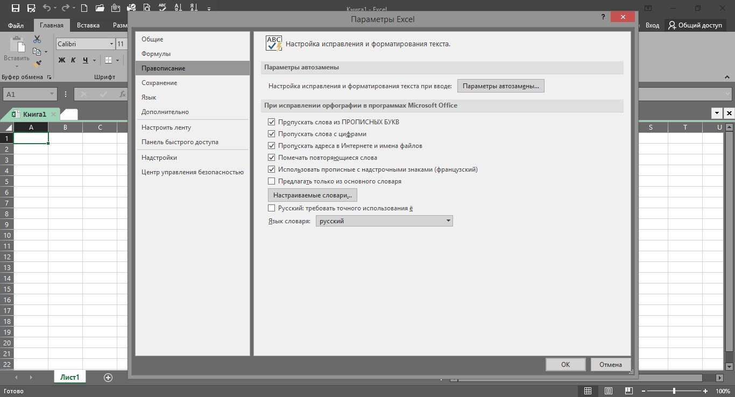Check Предлагать только из основного словаря
The image size is (735, 397).
(271, 181)
